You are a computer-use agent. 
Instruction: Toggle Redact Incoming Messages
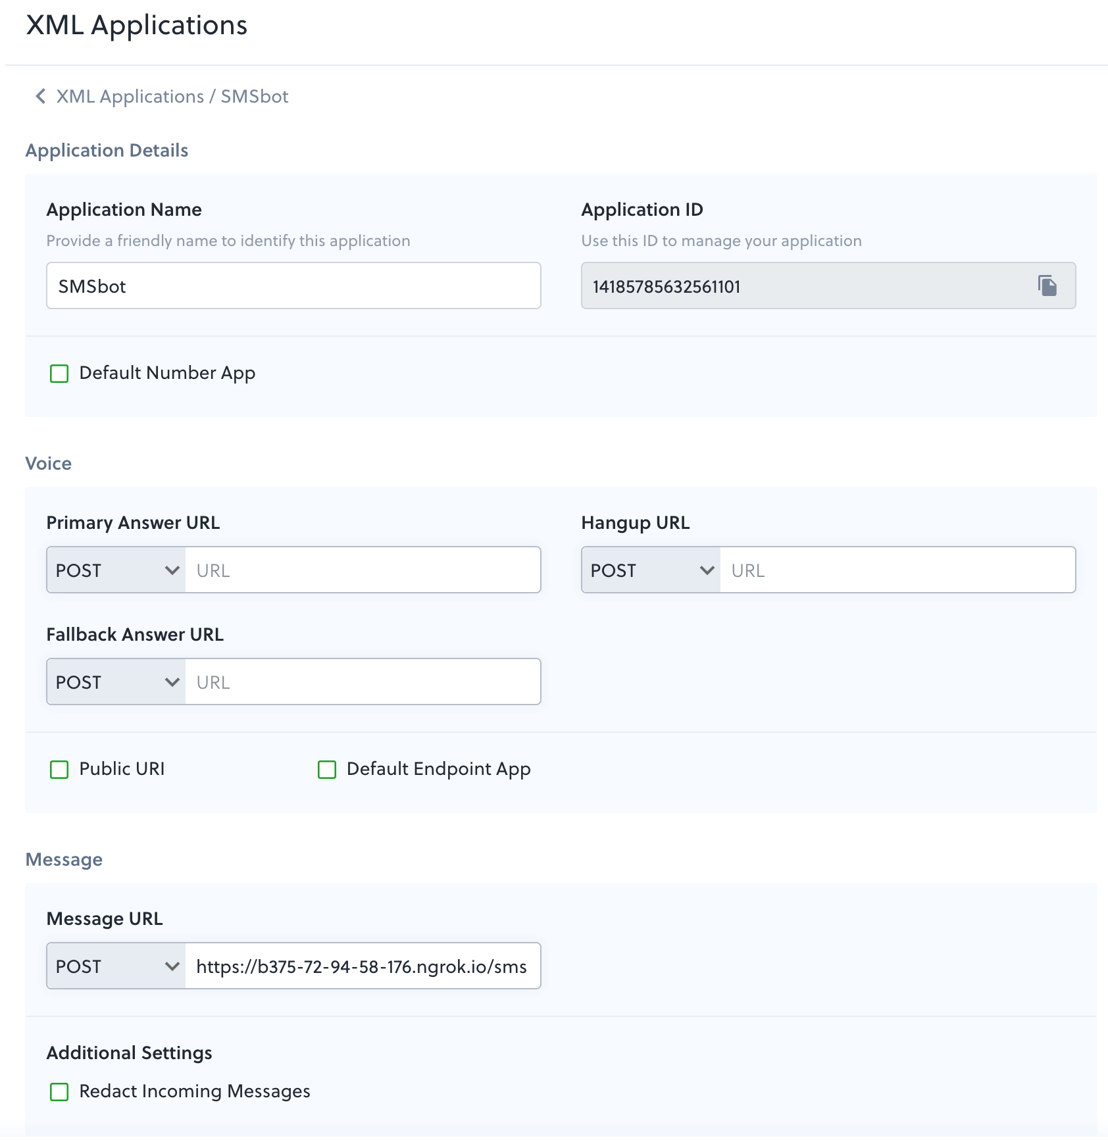pos(59,1091)
